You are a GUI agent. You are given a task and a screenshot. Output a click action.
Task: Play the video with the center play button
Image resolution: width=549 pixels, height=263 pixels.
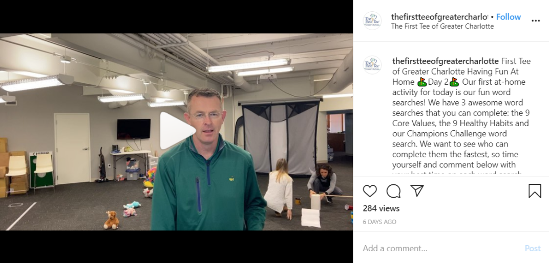(x=178, y=131)
